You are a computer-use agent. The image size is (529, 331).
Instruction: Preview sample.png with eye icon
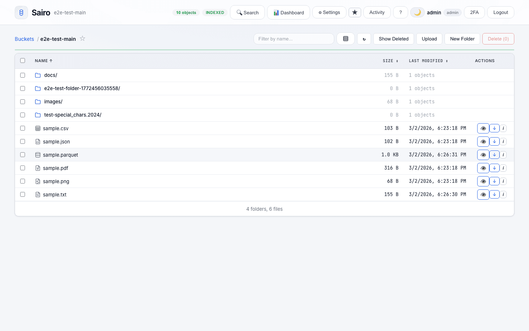483,181
